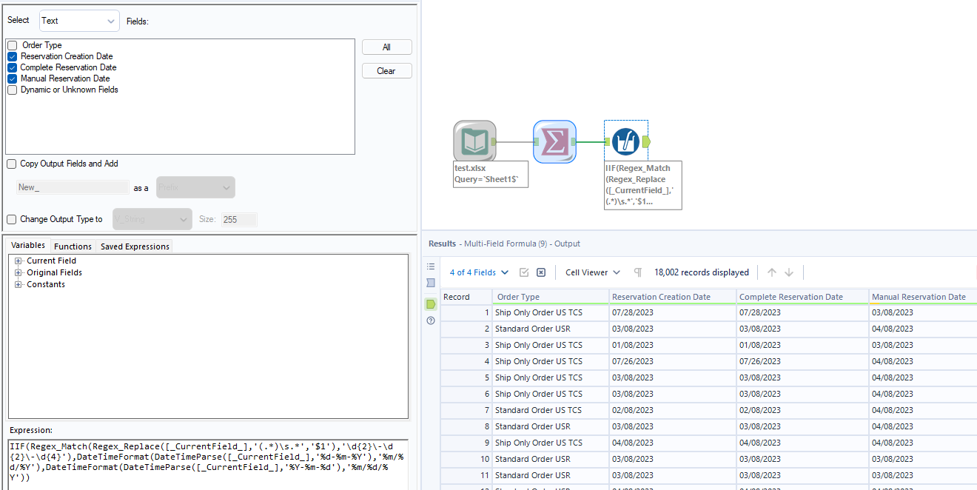Enable the Dynamic or Unknown Fields checkbox

point(12,90)
